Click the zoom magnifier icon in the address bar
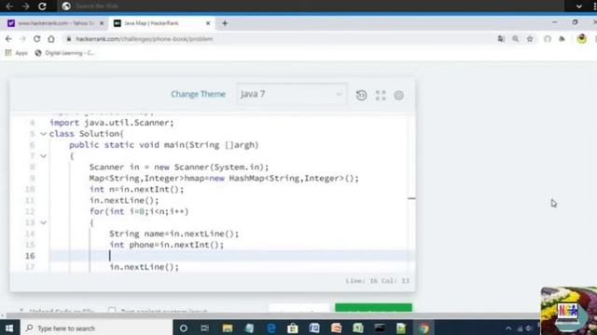 [x=516, y=39]
